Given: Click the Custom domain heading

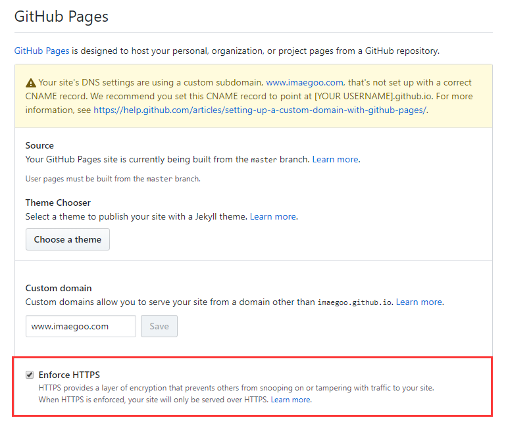Looking at the screenshot, I should [59, 288].
